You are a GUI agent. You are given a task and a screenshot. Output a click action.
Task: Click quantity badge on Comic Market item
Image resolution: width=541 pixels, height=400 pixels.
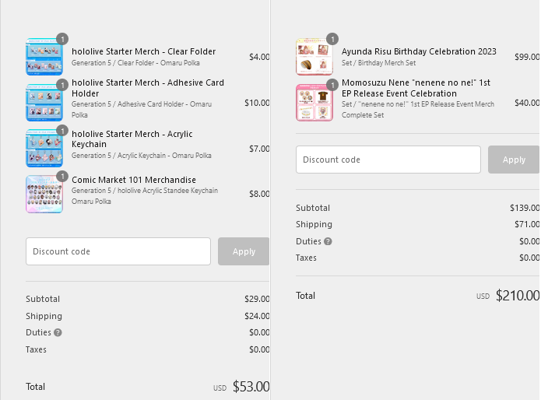62,176
